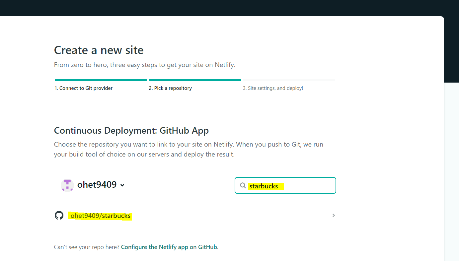Click the repository search field containing starbucks
Viewport: 459px width, 261px height.
pyautogui.click(x=285, y=185)
